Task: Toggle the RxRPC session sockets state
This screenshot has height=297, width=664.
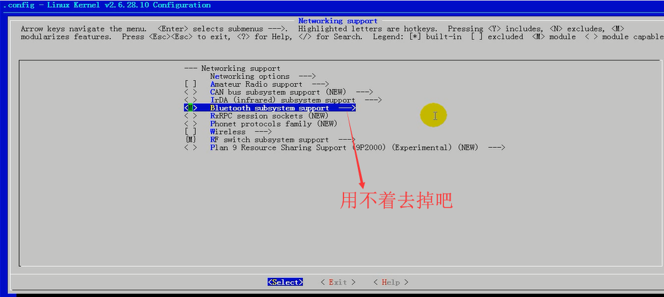Action: [190, 116]
